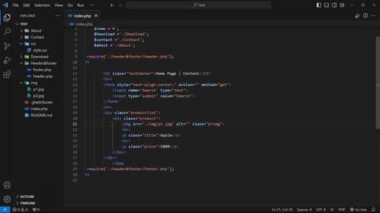Change UTF-8 file encoding
Viewport: 380px width, 213px height.
321,209
